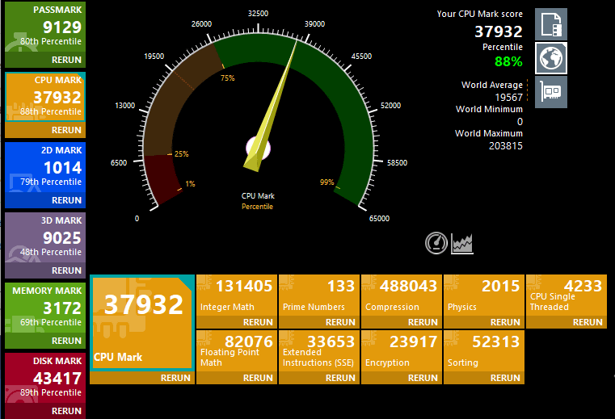
Task: Open the Disk Mark 43417 tile
Action: point(45,378)
